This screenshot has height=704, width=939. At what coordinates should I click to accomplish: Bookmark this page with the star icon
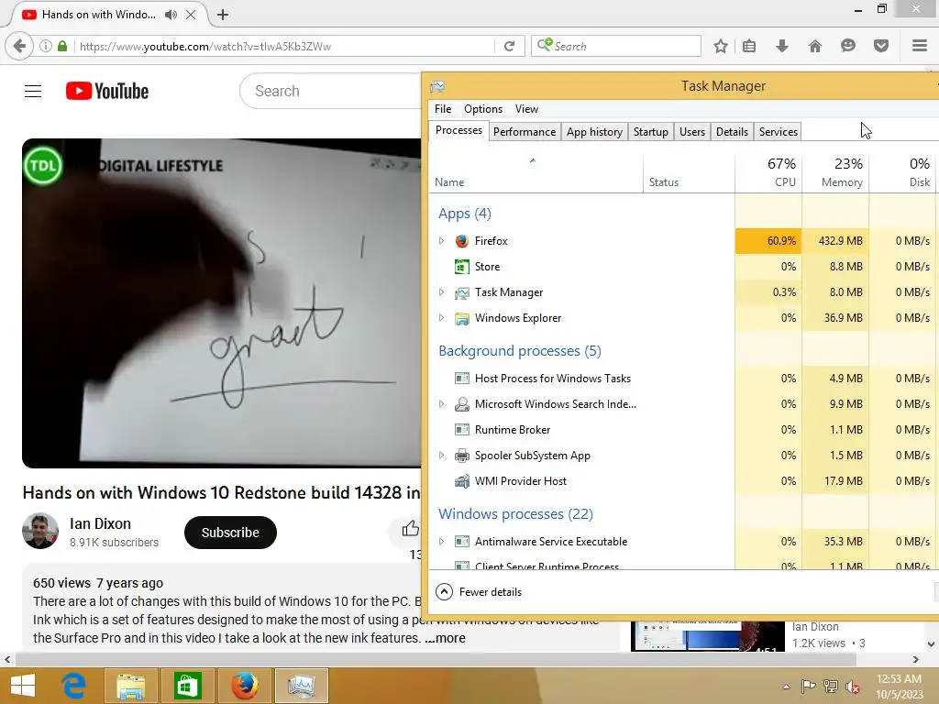(721, 46)
